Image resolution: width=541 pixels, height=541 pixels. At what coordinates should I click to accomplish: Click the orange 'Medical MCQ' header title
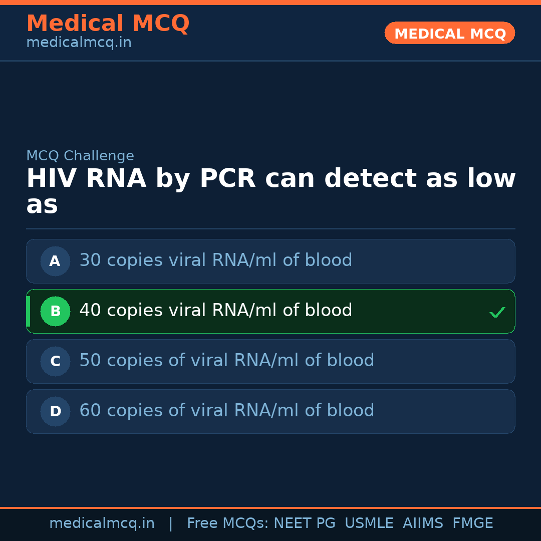click(108, 24)
